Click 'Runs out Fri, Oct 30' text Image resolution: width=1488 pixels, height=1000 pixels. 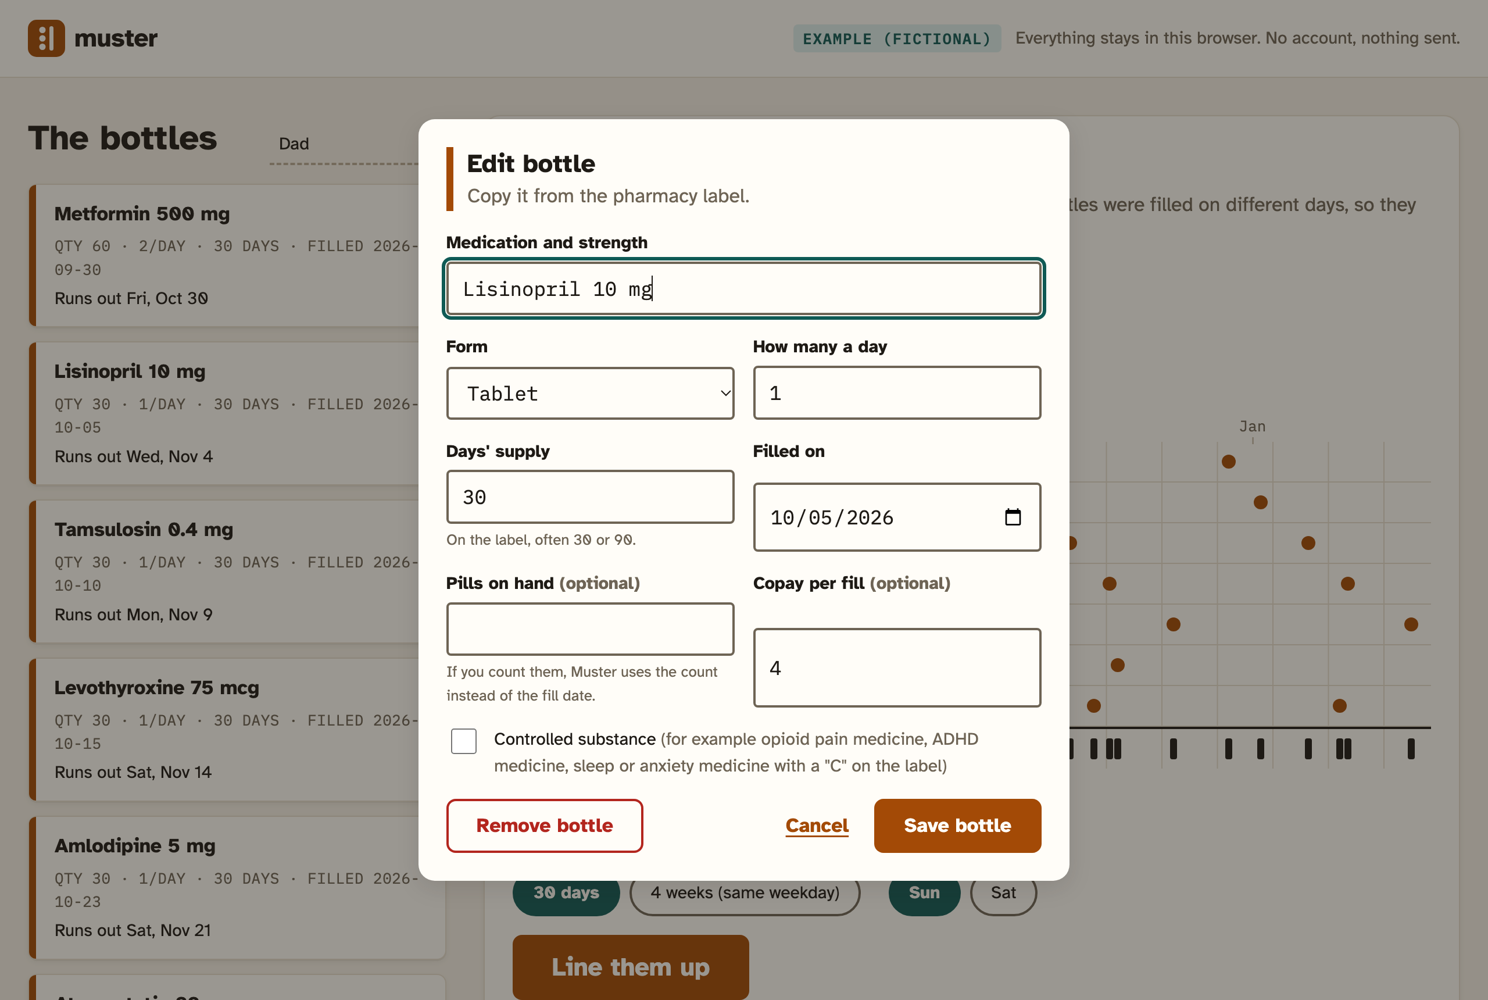[x=131, y=298]
